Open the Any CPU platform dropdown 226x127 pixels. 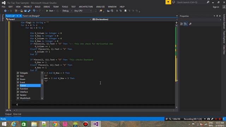click(83, 11)
